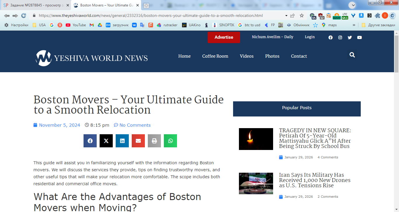Open the Yandex bookmark icon
This screenshot has width=399, height=212.
pos(60,25)
